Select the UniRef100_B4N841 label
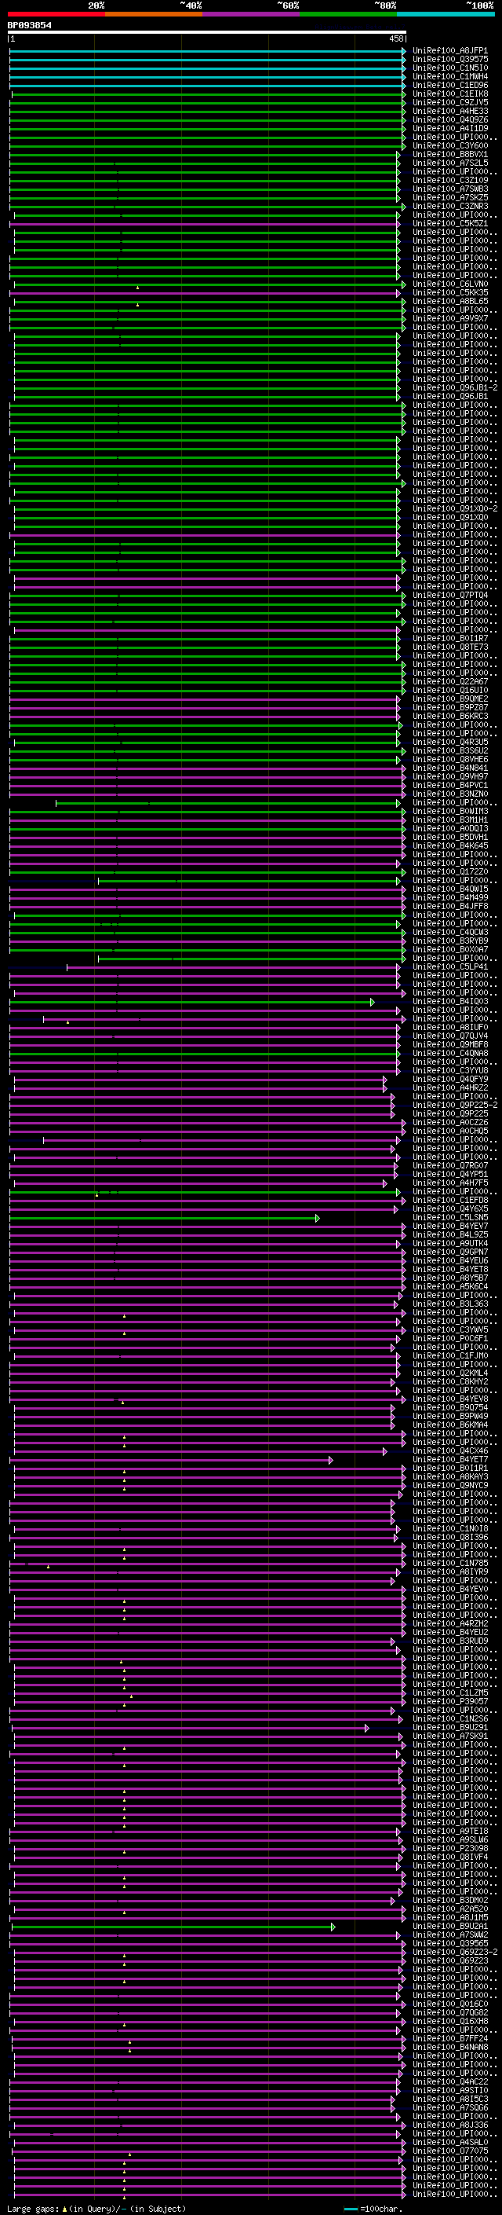Image resolution: width=502 pixels, height=2215 pixels. (450, 768)
